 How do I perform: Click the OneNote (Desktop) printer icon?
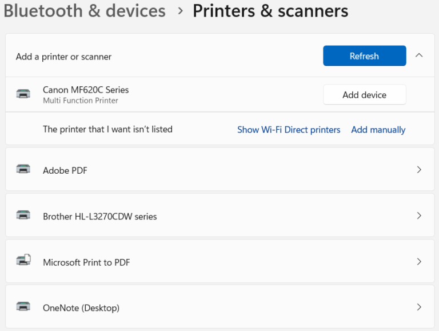[23, 307]
